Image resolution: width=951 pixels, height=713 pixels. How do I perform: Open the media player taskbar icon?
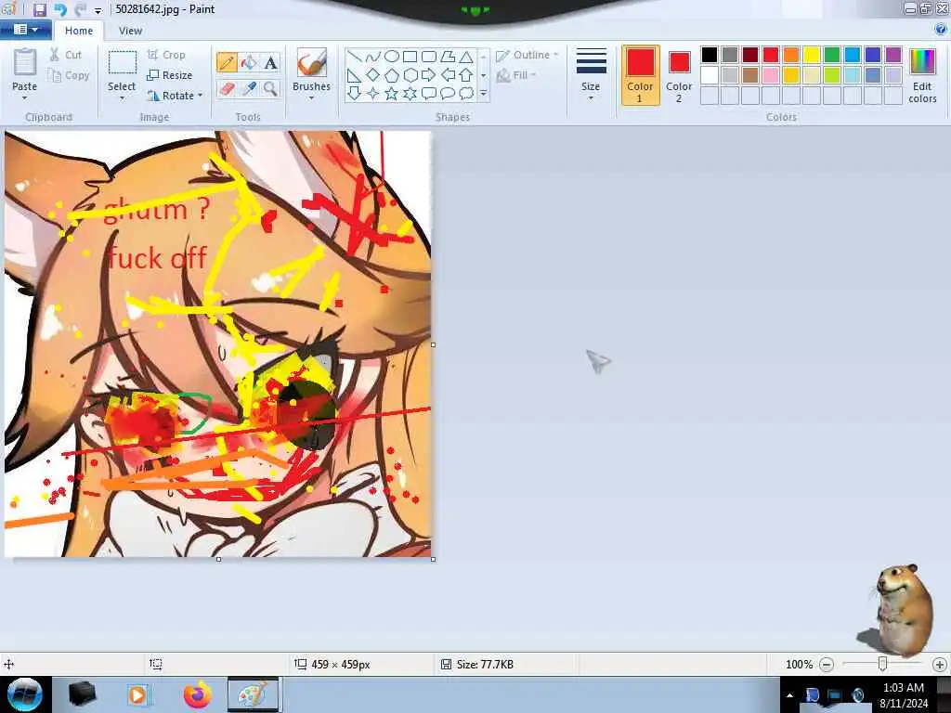pos(137,694)
